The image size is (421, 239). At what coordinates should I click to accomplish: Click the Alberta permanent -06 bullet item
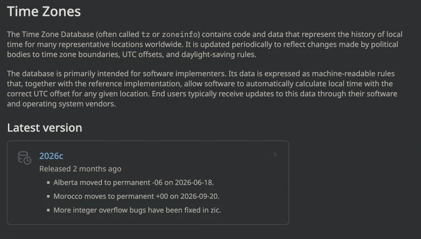(x=133, y=182)
